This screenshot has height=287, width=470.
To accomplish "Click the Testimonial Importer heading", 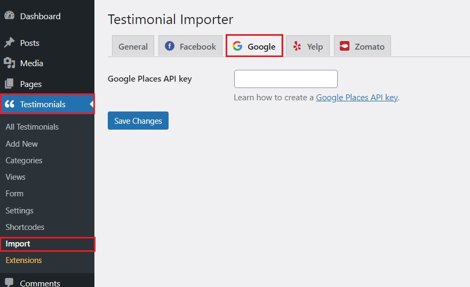I will pyautogui.click(x=170, y=20).
